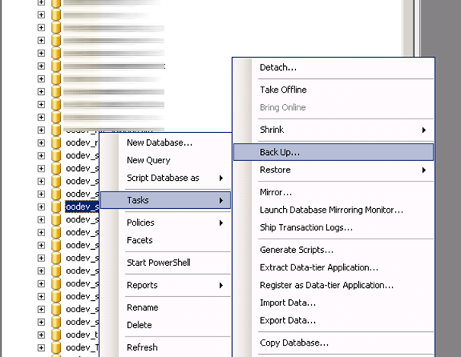Select Delete in the context menu
This screenshot has height=357, width=461.
[x=166, y=325]
